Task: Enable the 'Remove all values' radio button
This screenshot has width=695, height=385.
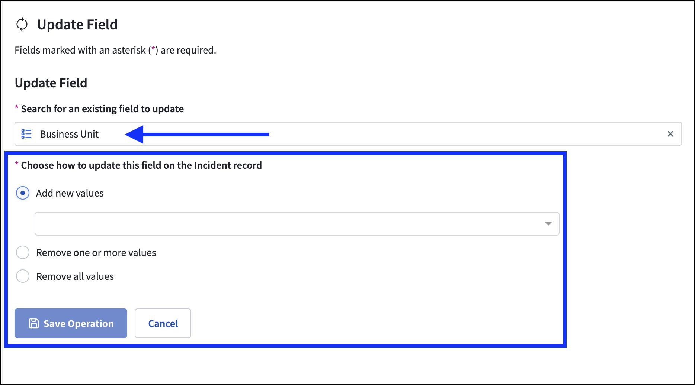Action: tap(23, 276)
